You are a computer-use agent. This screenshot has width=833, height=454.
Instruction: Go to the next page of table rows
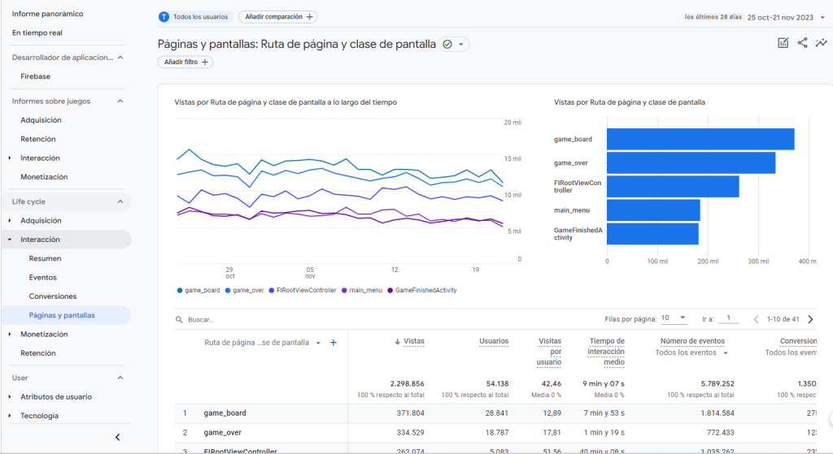[809, 319]
